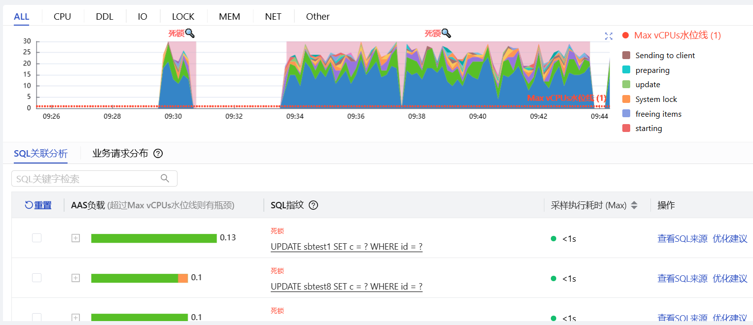
Task: Click 死锁 tag on sbtest1 row
Action: [x=277, y=231]
